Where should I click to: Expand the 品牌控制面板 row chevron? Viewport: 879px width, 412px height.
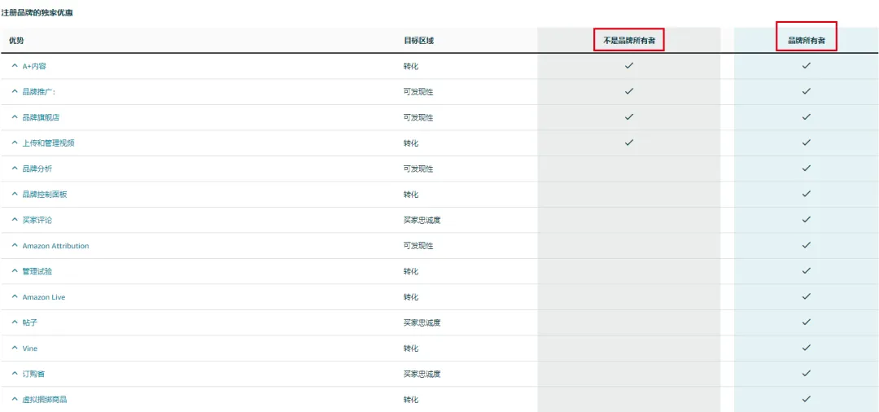[x=15, y=194]
